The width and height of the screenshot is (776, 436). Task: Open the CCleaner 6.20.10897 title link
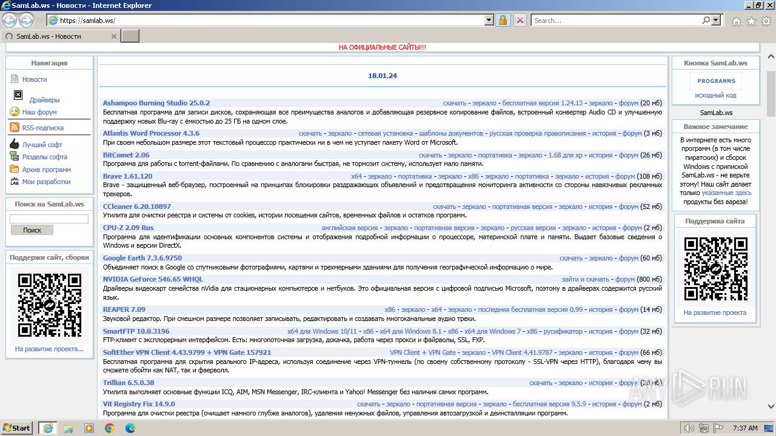tap(137, 206)
